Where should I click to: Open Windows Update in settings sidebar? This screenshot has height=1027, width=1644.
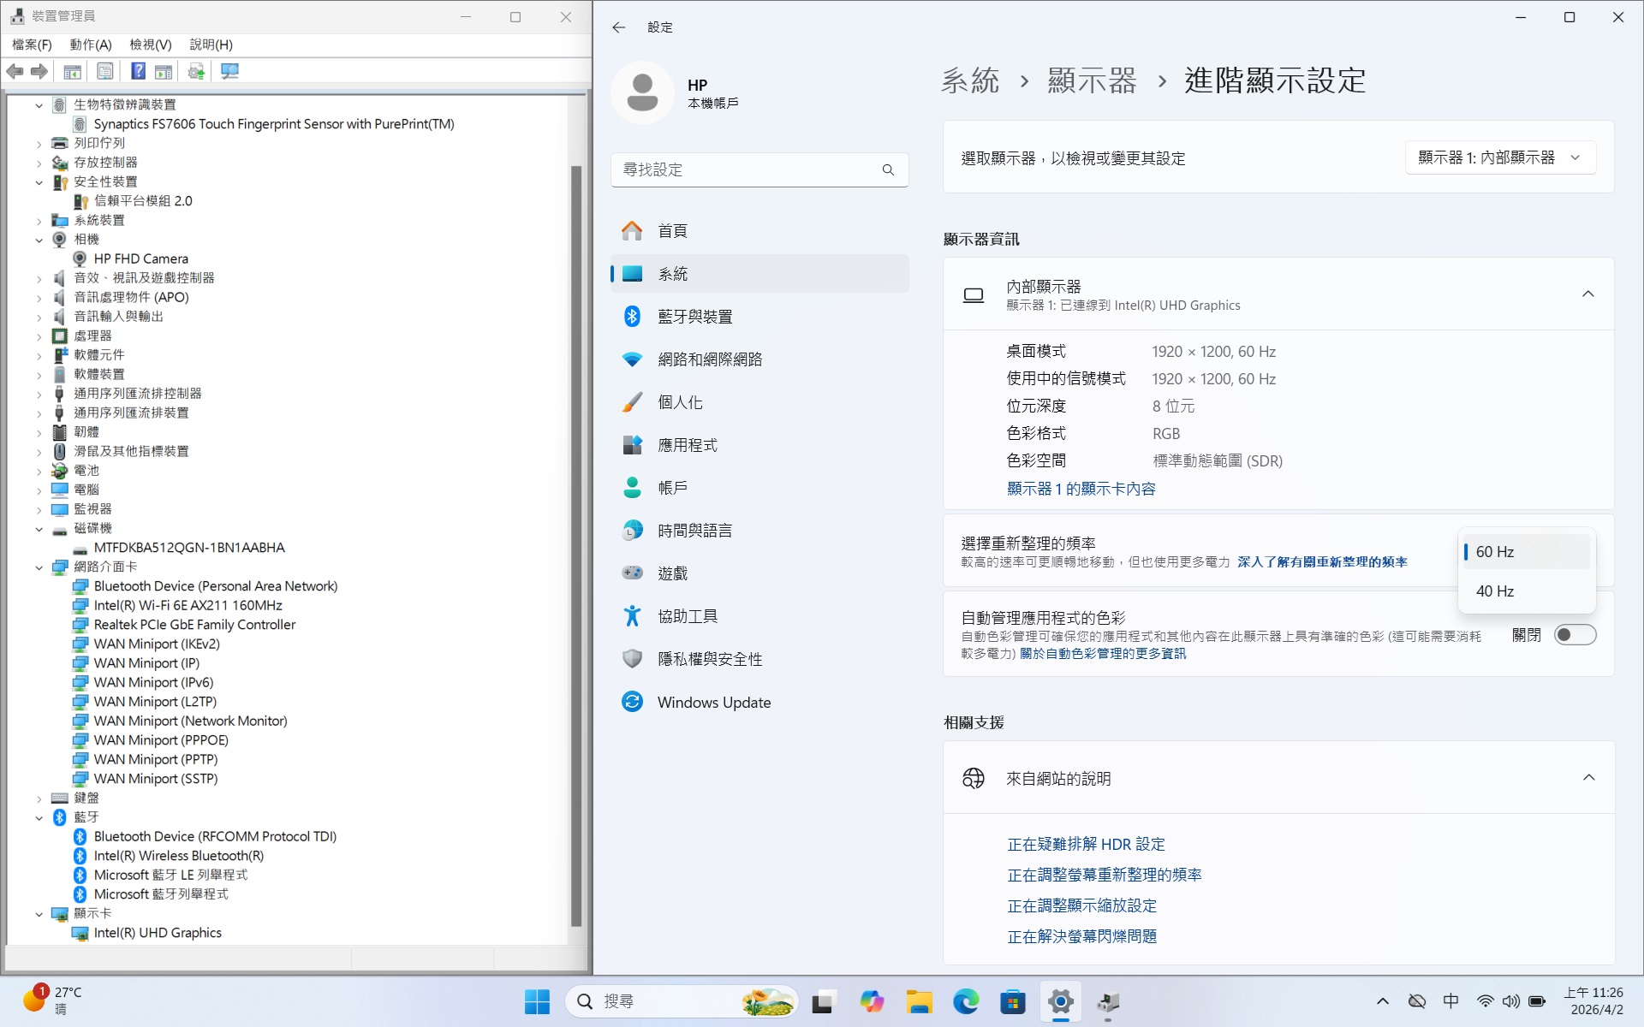pos(713,702)
